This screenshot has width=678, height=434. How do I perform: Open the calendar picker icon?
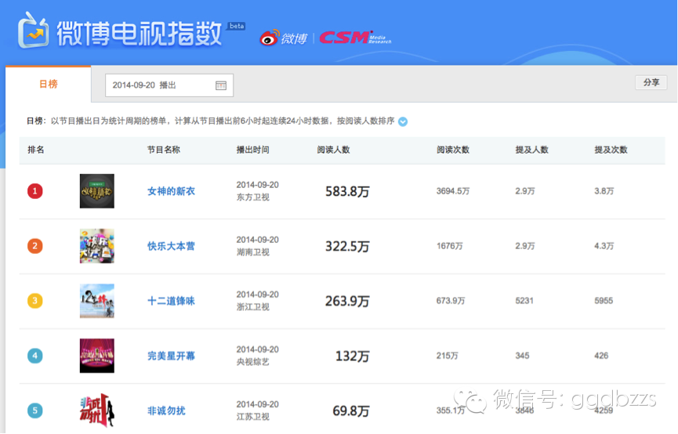pos(221,85)
